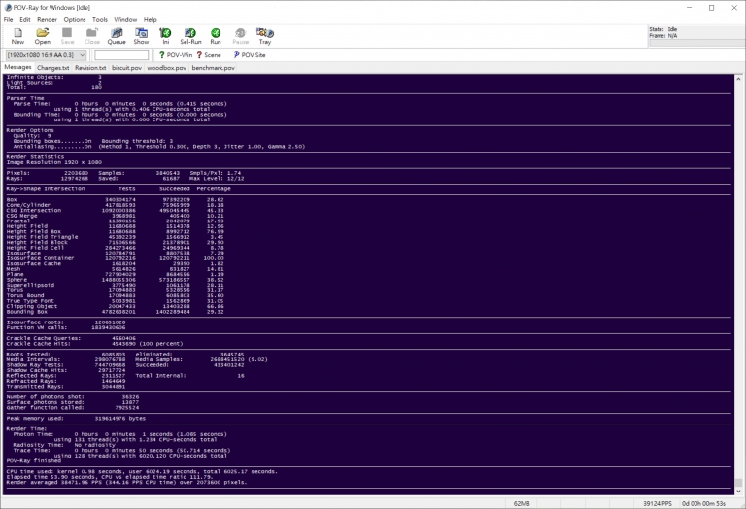
Task: Click the 'Image Resolution 1920 x 1080' line
Action: [x=53, y=162]
